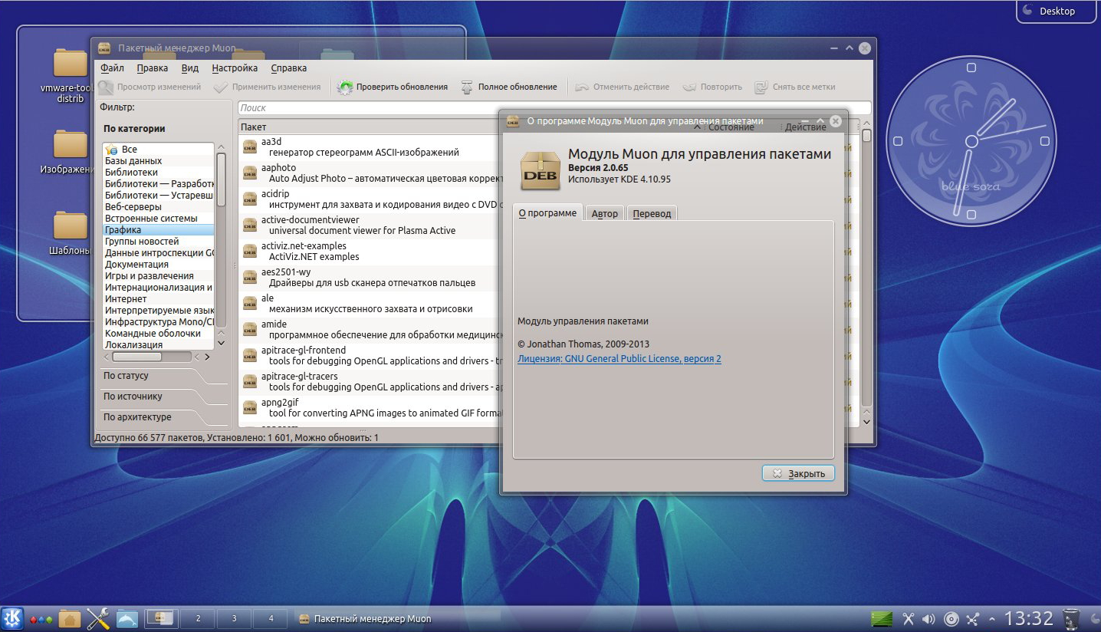This screenshot has width=1101, height=632.
Task: Click Закрыть button in About dialog
Action: [x=798, y=473]
